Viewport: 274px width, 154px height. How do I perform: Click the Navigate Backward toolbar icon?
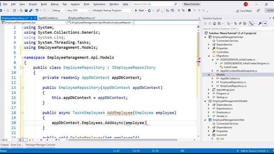(x=1, y=10)
